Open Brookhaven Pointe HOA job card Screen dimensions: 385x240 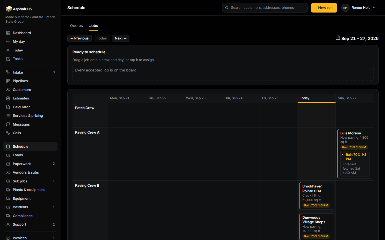(x=317, y=196)
